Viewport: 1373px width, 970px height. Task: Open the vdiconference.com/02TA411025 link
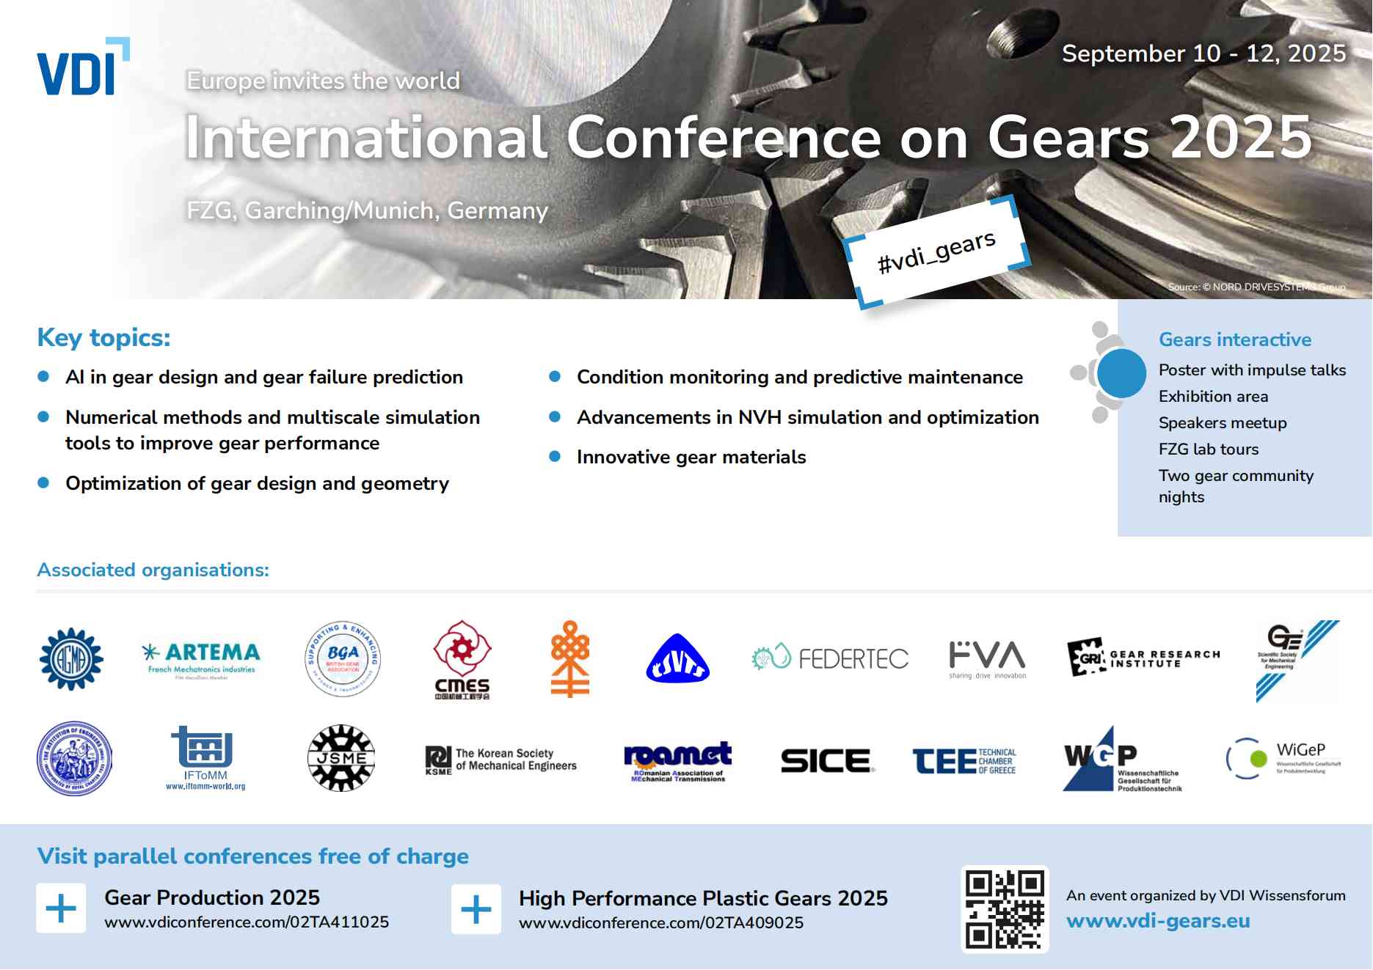247,922
